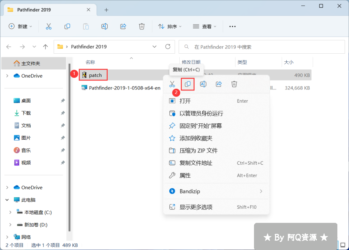Sort by the Type (类型) column header

242,62
